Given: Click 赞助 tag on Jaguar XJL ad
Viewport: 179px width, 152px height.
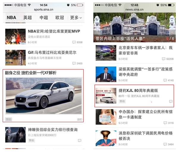Looking at the screenshot, I should click(122, 101).
